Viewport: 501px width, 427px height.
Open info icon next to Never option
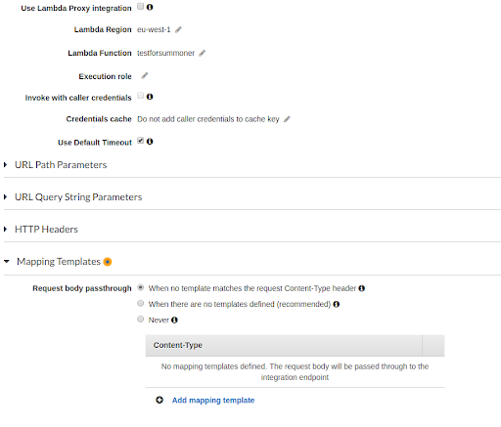click(x=174, y=320)
